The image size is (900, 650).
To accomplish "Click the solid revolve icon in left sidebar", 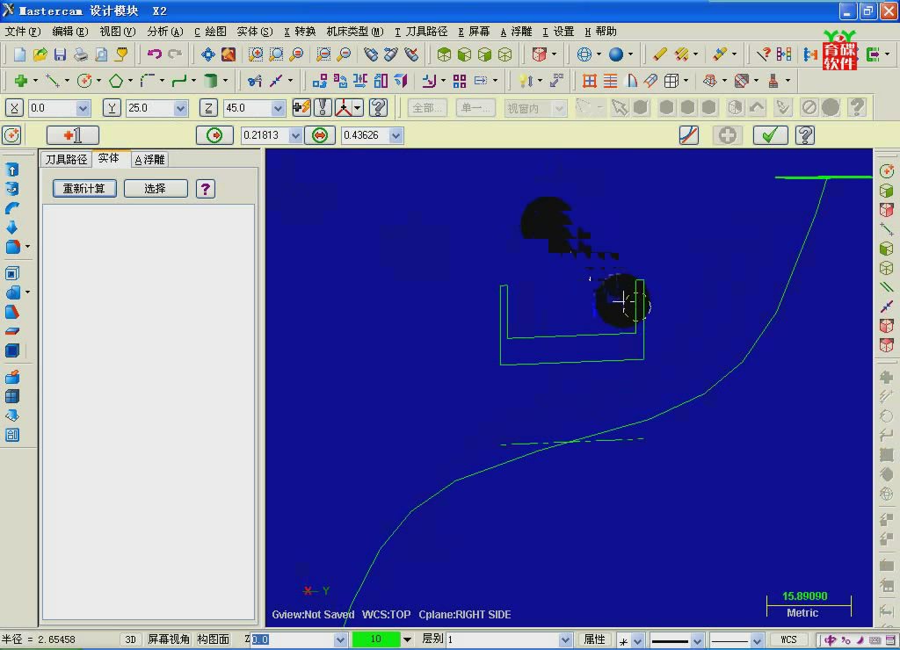I will coord(12,189).
